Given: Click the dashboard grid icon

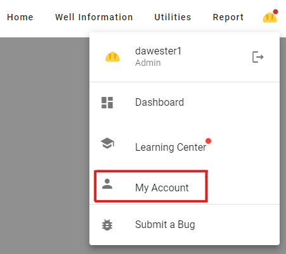Looking at the screenshot, I should 107,103.
